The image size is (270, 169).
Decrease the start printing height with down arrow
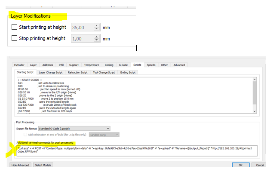point(97,29)
